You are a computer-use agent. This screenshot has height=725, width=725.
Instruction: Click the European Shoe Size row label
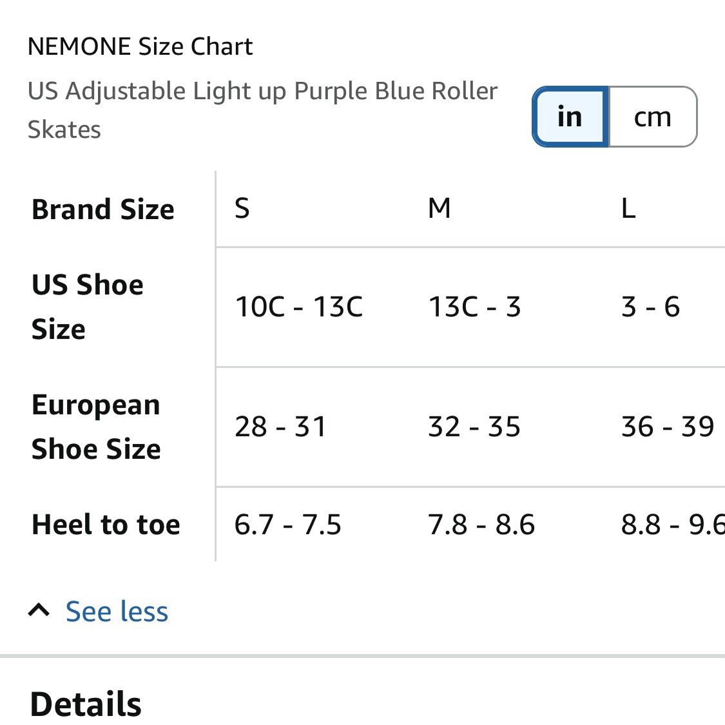[x=96, y=427]
